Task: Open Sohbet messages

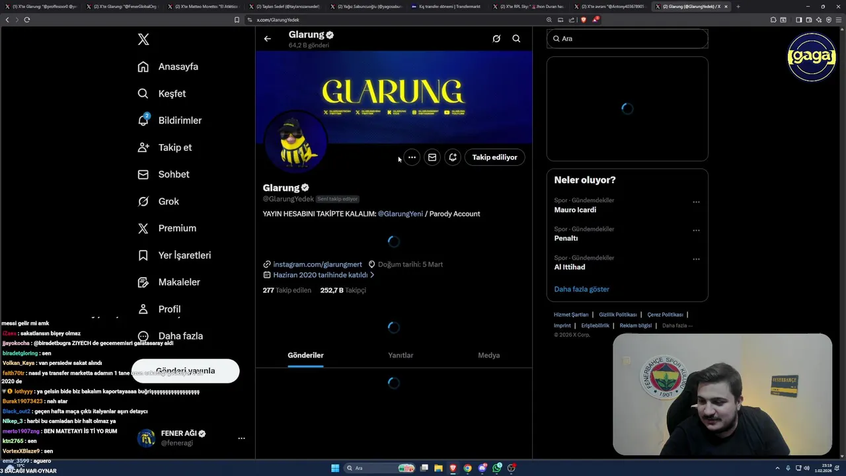Action: (163, 175)
